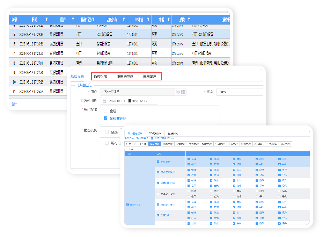The height and width of the screenshot is (237, 323).
Task: Open the 来源 column filter
Action: pyautogui.click(x=168, y=20)
